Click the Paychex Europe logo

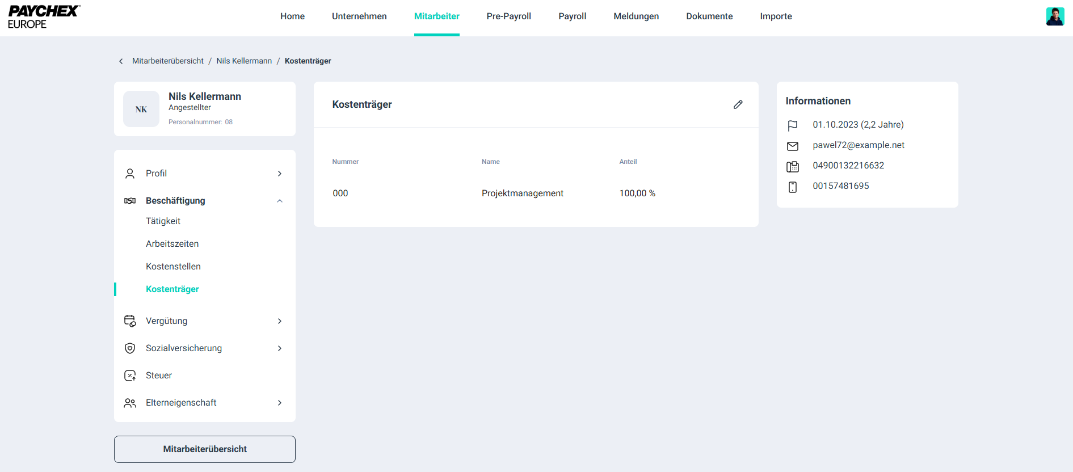point(44,17)
